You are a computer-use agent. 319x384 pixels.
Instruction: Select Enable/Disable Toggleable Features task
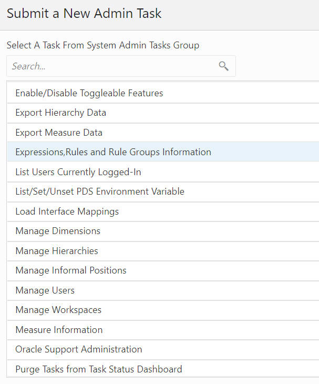click(x=89, y=93)
